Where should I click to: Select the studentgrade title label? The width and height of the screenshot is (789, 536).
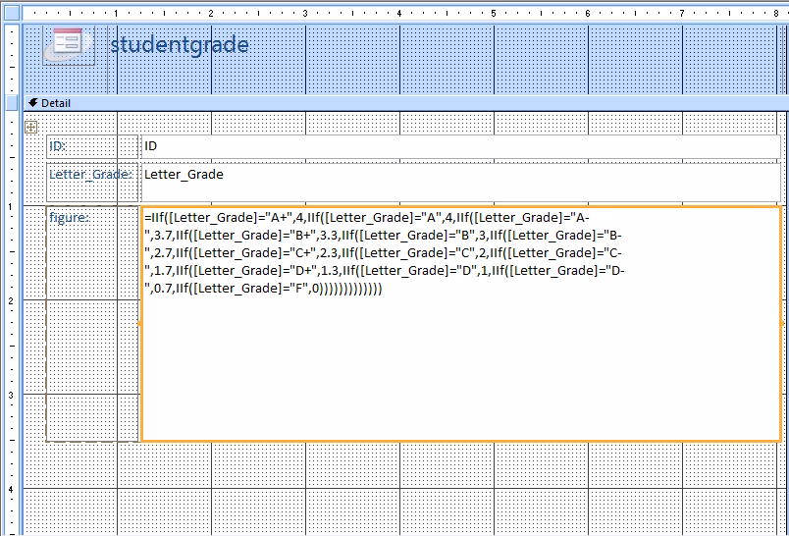point(180,45)
